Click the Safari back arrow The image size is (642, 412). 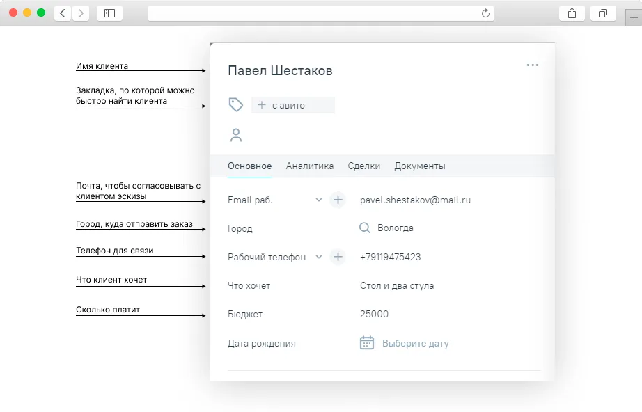point(63,13)
